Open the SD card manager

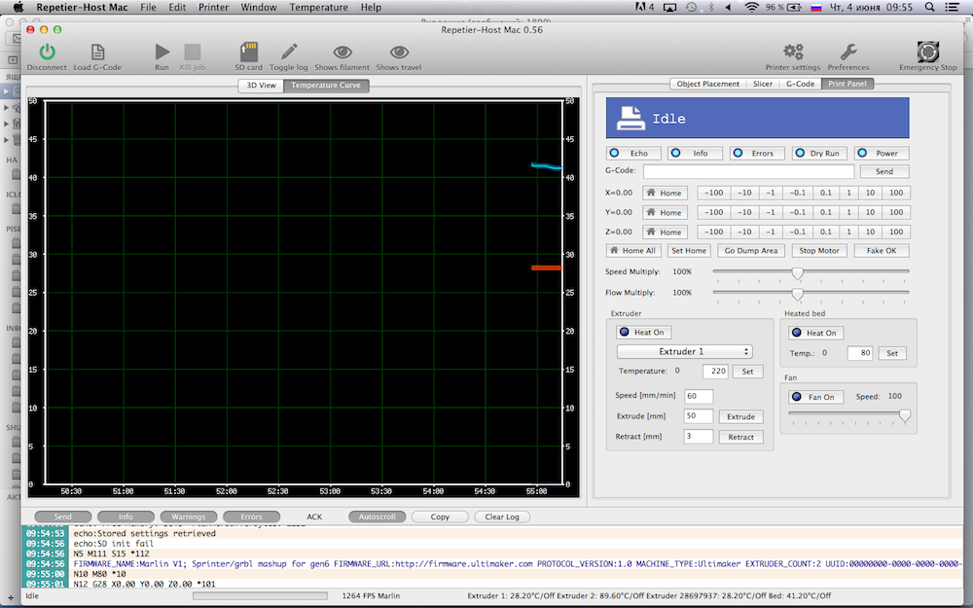pos(248,53)
